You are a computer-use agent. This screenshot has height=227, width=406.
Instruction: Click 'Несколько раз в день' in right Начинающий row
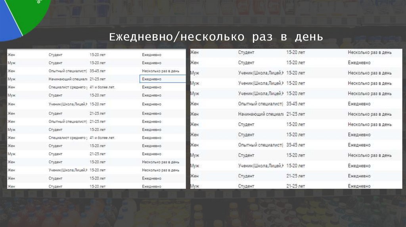pyautogui.click(x=370, y=114)
